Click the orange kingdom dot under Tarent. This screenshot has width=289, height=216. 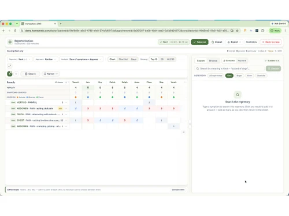tap(76, 97)
